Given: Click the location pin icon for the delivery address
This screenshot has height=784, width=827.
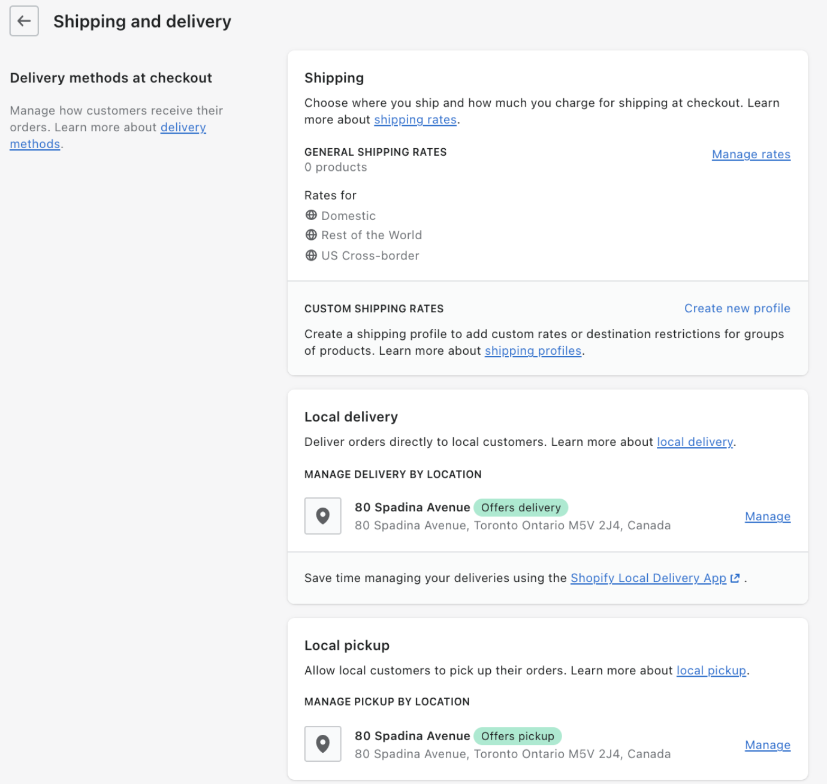Looking at the screenshot, I should 322,515.
